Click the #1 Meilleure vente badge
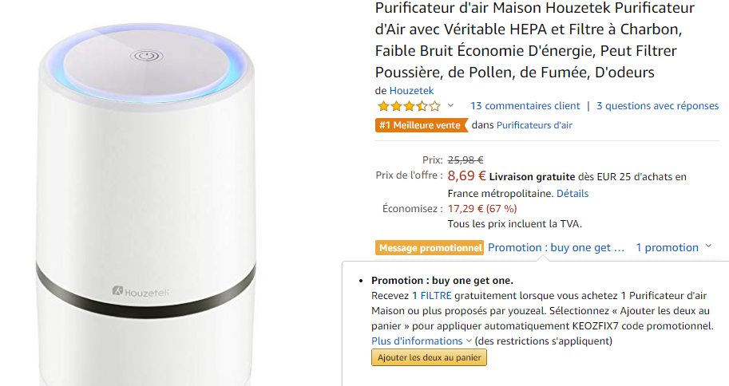Viewport: 729px width, 386px height. 421,125
